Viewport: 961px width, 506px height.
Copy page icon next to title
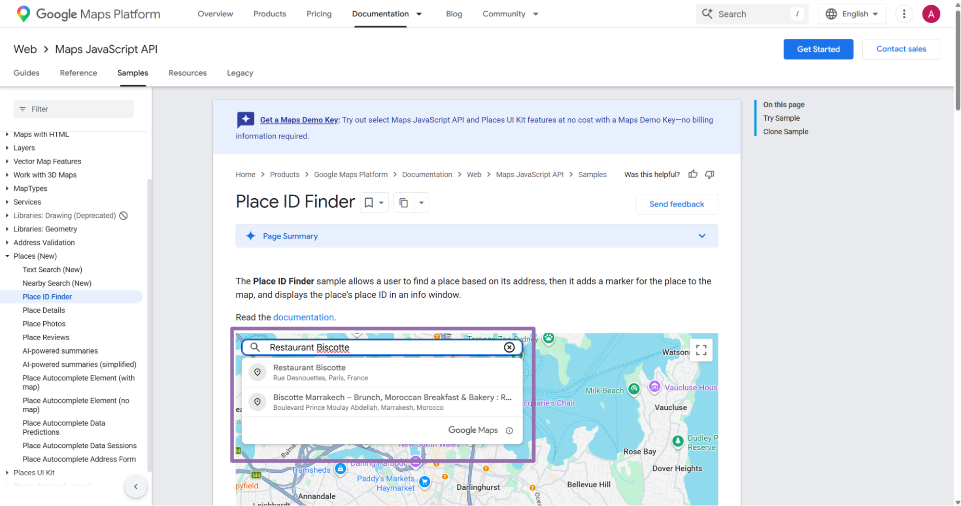(404, 203)
